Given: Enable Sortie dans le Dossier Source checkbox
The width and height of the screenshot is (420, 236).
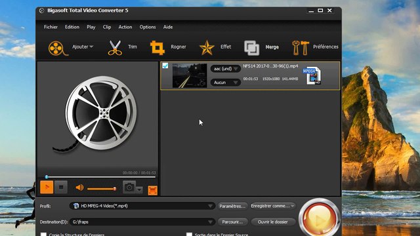Looking at the screenshot, I should click(189, 235).
